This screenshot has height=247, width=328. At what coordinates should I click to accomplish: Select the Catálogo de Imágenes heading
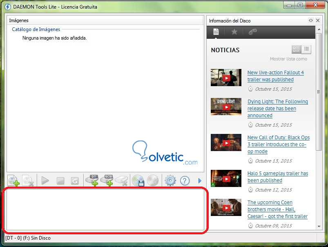pos(36,29)
